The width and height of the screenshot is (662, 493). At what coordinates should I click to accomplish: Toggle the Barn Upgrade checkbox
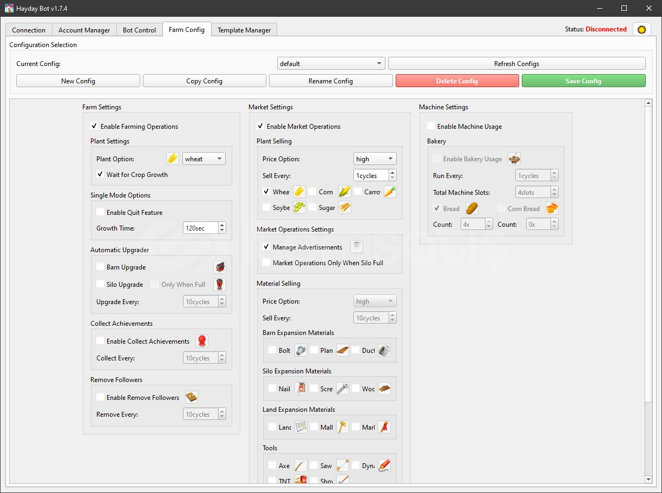100,267
